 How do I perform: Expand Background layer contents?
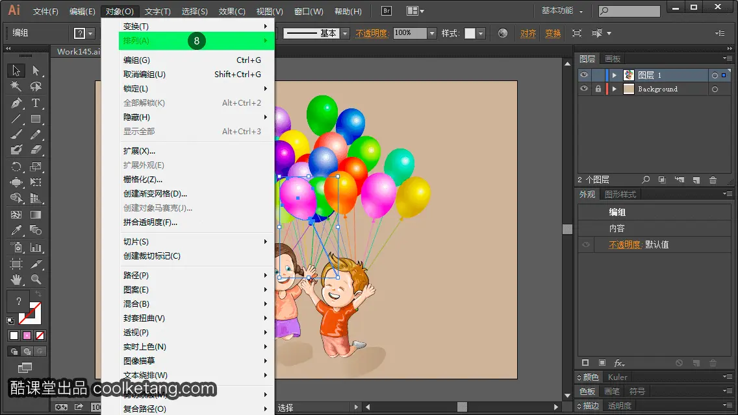614,89
